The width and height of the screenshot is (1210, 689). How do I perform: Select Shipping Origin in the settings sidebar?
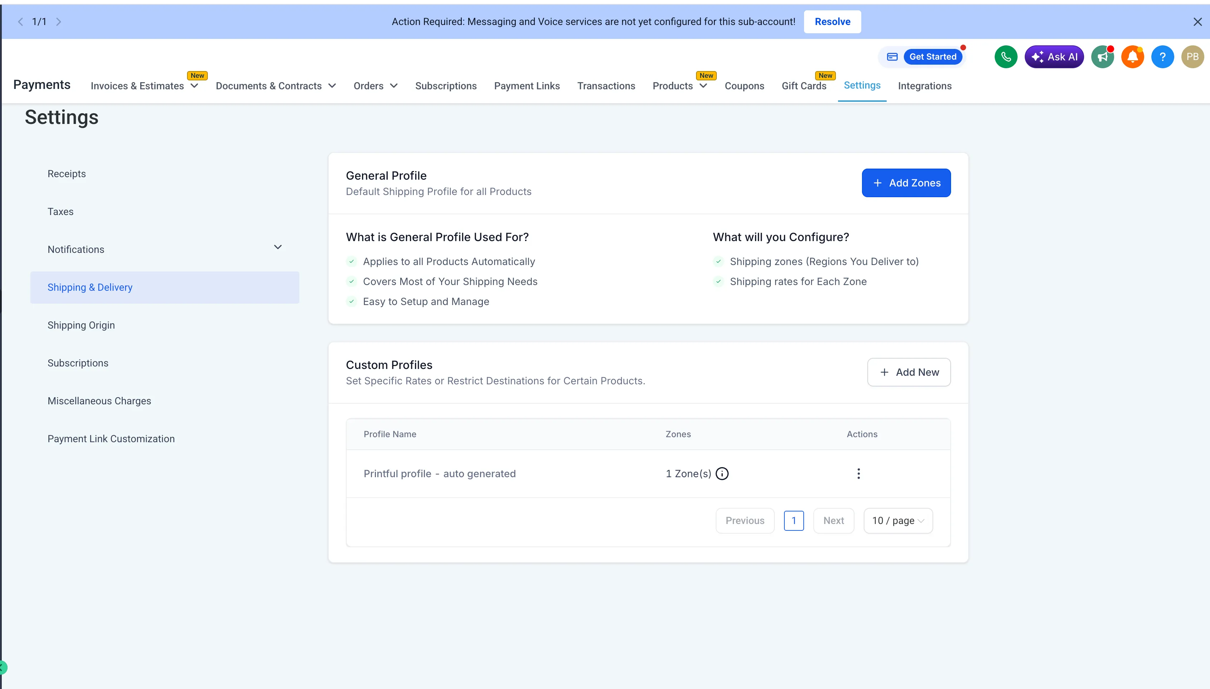point(81,325)
